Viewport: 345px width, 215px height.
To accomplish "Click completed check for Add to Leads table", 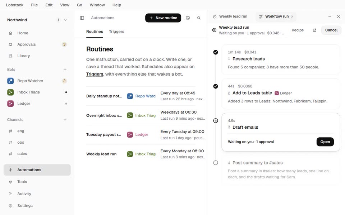I will point(216,86).
